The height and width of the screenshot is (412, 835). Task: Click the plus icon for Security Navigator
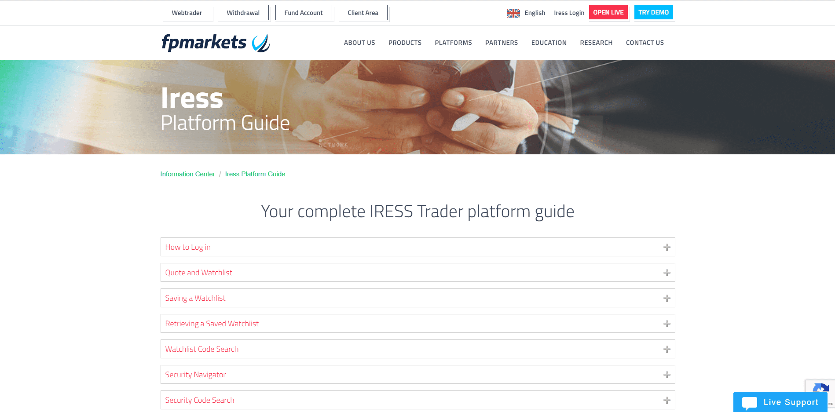tap(667, 375)
